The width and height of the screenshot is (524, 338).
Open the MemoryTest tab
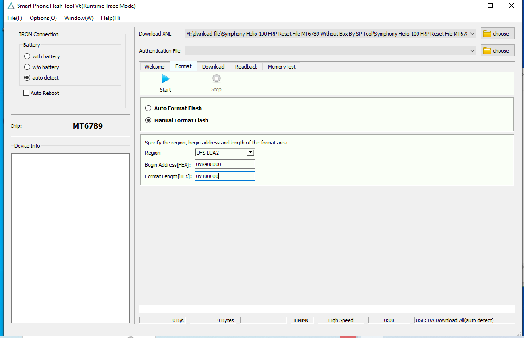[x=281, y=67]
